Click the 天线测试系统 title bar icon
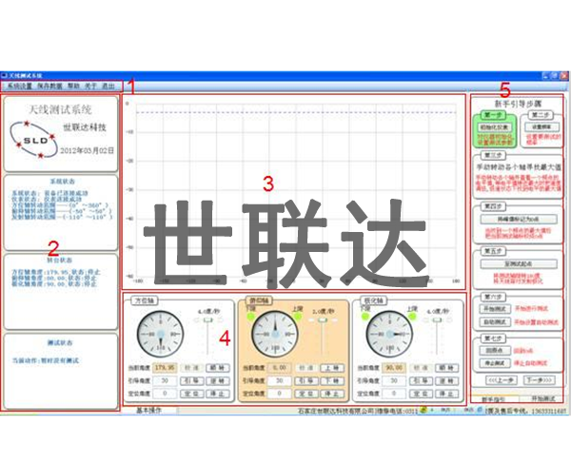The width and height of the screenshot is (571, 464). tap(5, 76)
